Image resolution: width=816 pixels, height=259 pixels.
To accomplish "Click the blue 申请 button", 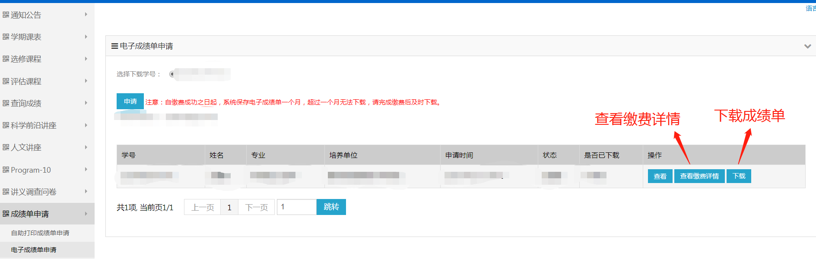I will tap(130, 101).
